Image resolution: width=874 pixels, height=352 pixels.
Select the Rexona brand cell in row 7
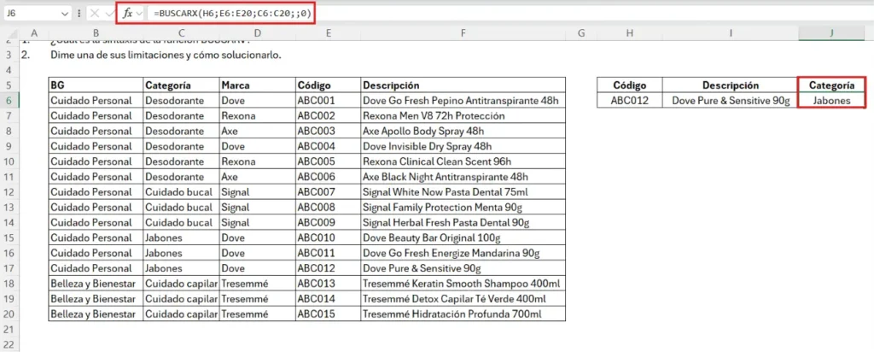coord(258,116)
